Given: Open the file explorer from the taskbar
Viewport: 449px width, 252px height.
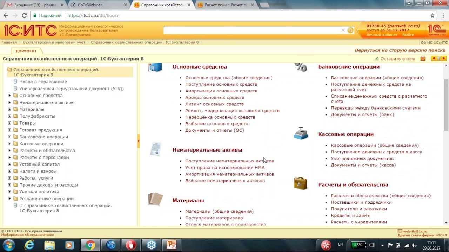Looking at the screenshot, I should click(x=49, y=245).
